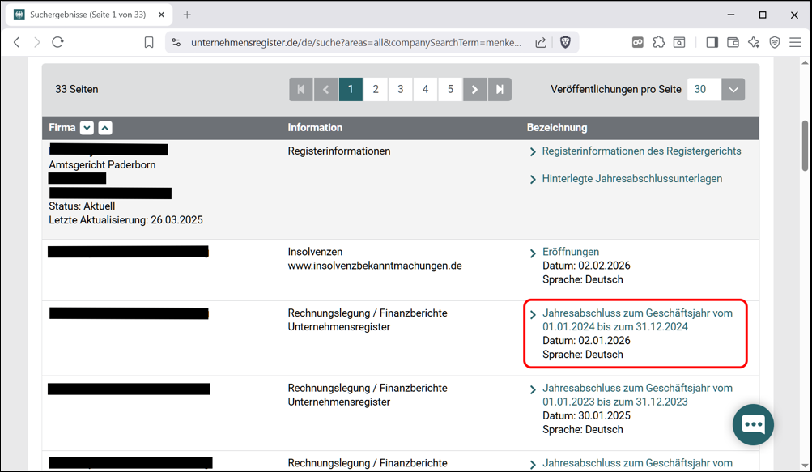Viewport: 812px width, 472px height.
Task: Jump to the last results page
Action: tap(500, 90)
